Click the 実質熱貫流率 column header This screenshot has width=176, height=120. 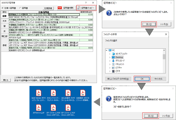click(x=86, y=12)
